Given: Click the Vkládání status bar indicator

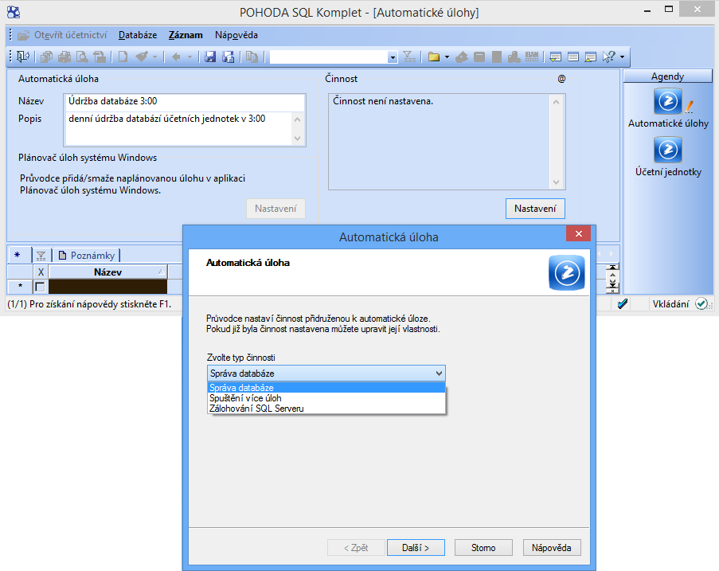Looking at the screenshot, I should 671,303.
